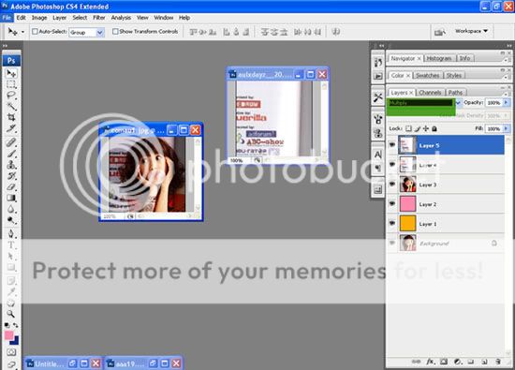Image resolution: width=515 pixels, height=370 pixels.
Task: Hide Layer 2 with its eye icon
Action: [x=391, y=203]
